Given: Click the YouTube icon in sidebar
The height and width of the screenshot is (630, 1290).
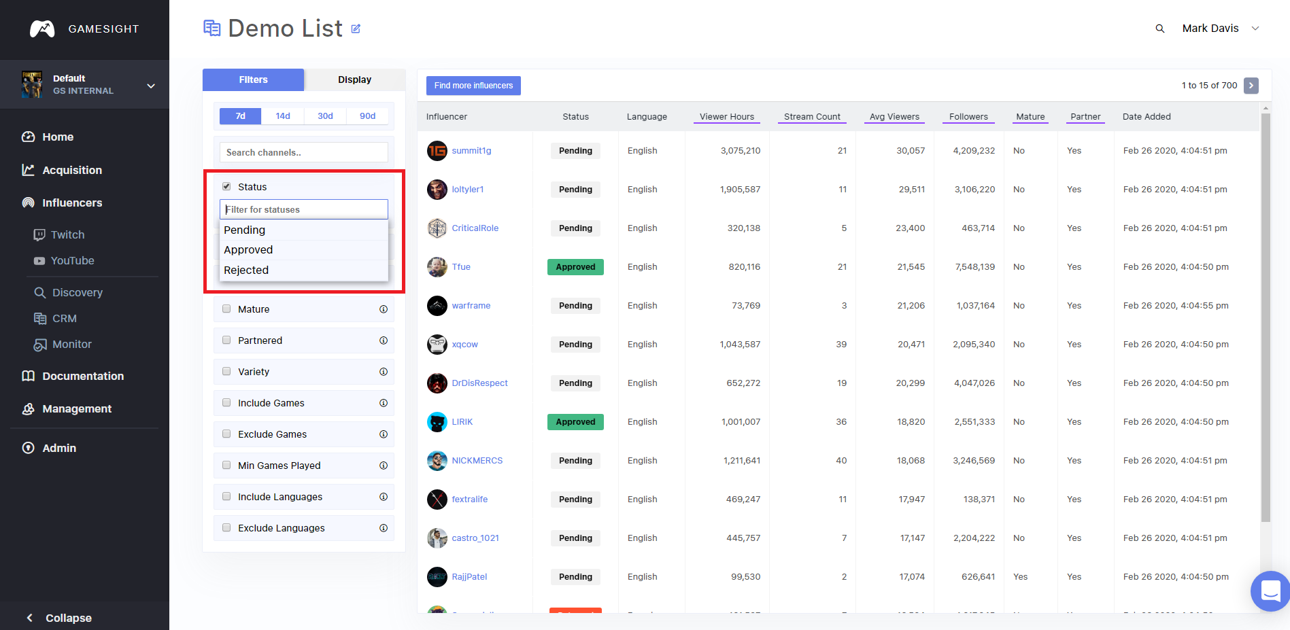Looking at the screenshot, I should pos(39,260).
